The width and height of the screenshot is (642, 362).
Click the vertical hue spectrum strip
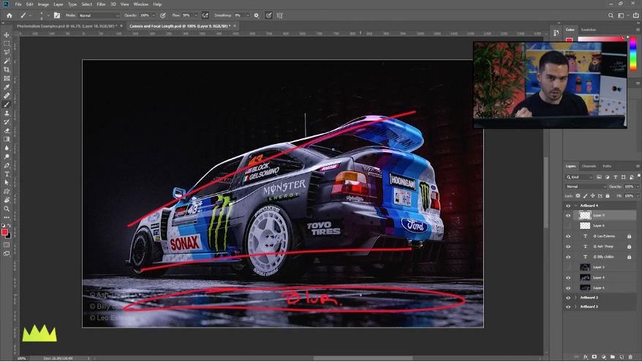(633, 53)
